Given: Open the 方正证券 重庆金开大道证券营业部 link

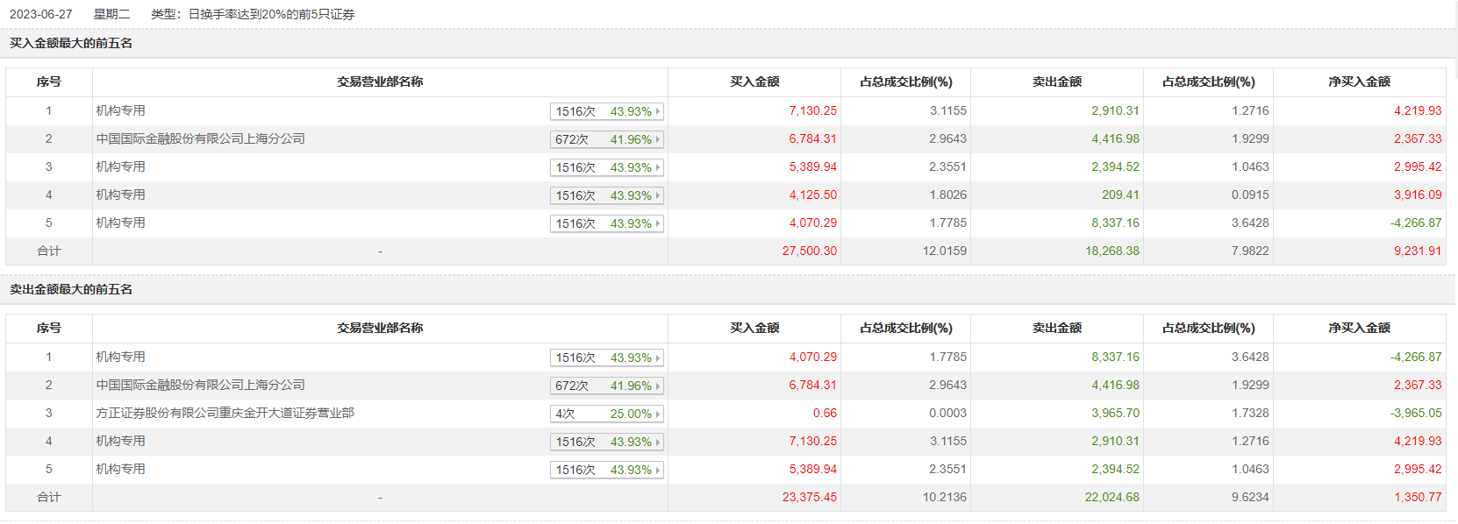Looking at the screenshot, I should 225,413.
